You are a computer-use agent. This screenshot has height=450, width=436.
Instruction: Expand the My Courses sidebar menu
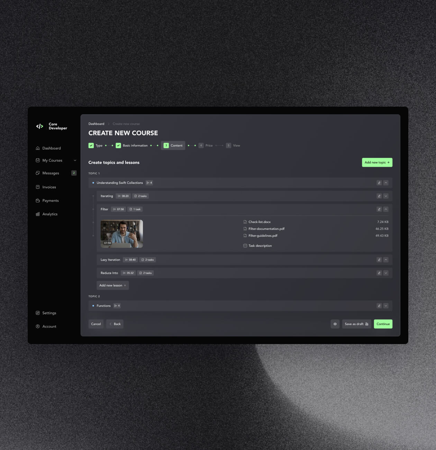[75, 161]
